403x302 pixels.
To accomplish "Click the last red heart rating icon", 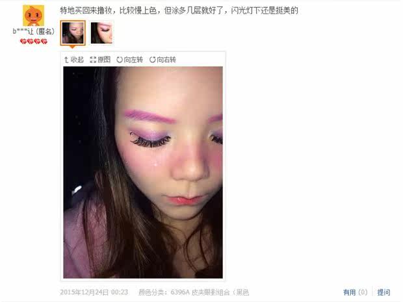I will point(44,42).
